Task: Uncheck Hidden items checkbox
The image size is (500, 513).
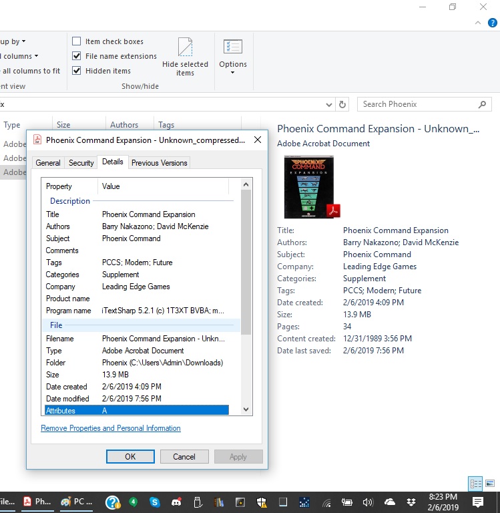Action: pos(77,71)
